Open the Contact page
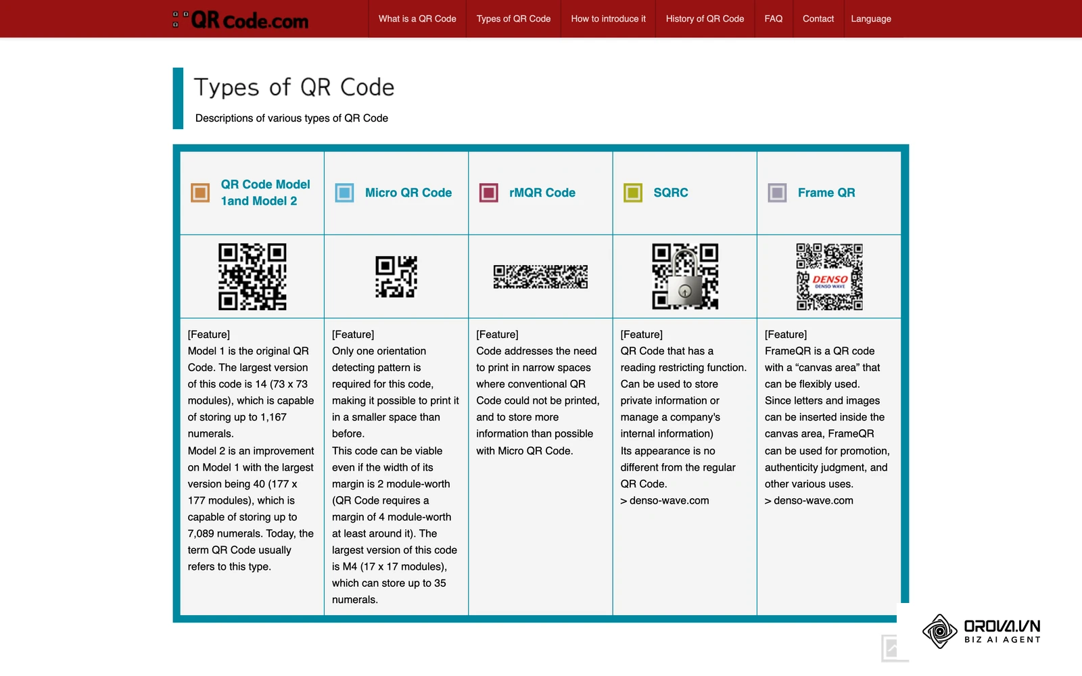The image size is (1082, 676). point(818,19)
